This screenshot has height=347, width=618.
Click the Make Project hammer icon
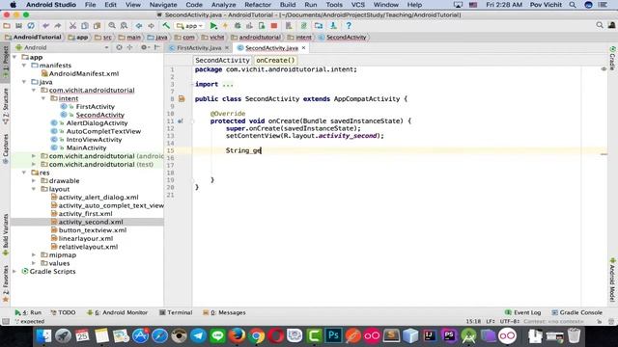(x=166, y=26)
